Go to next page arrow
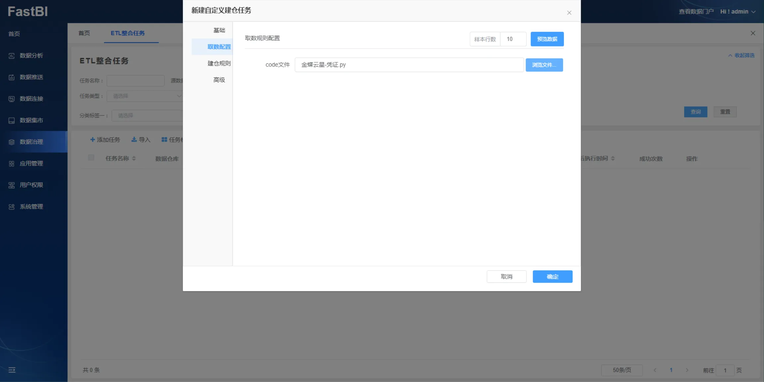Image resolution: width=764 pixels, height=382 pixels. 687,370
